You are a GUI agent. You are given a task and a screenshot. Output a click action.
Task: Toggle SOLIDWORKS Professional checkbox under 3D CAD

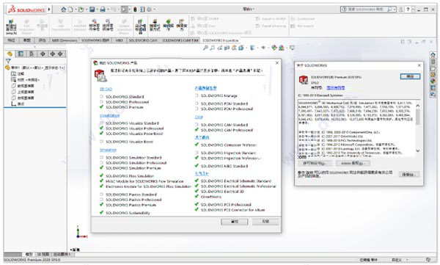tap(101, 102)
